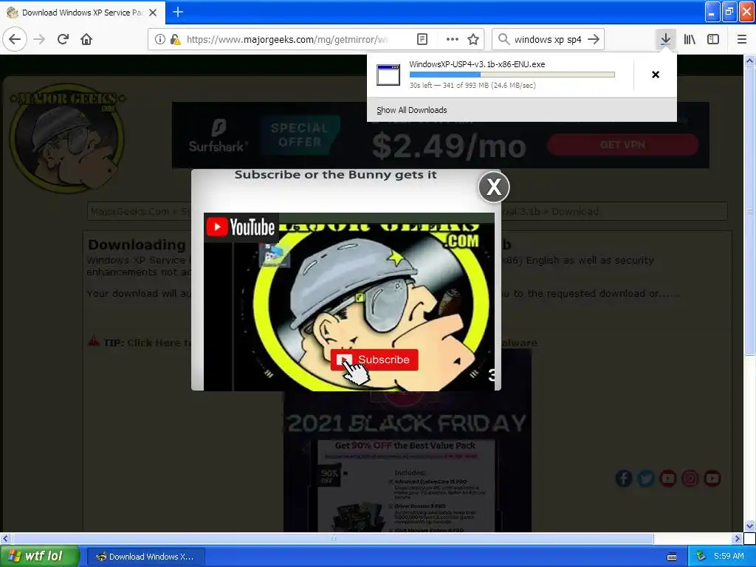The image size is (756, 567).
Task: Click horizontal scrollbar right arrow
Action: [738, 538]
